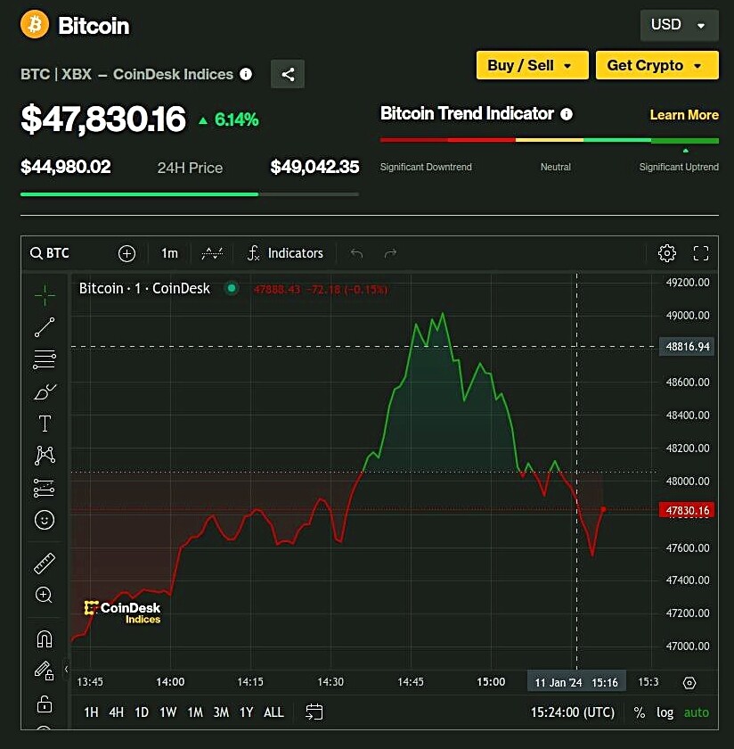Select the 1H time range
This screenshot has width=734, height=749.
tap(91, 712)
